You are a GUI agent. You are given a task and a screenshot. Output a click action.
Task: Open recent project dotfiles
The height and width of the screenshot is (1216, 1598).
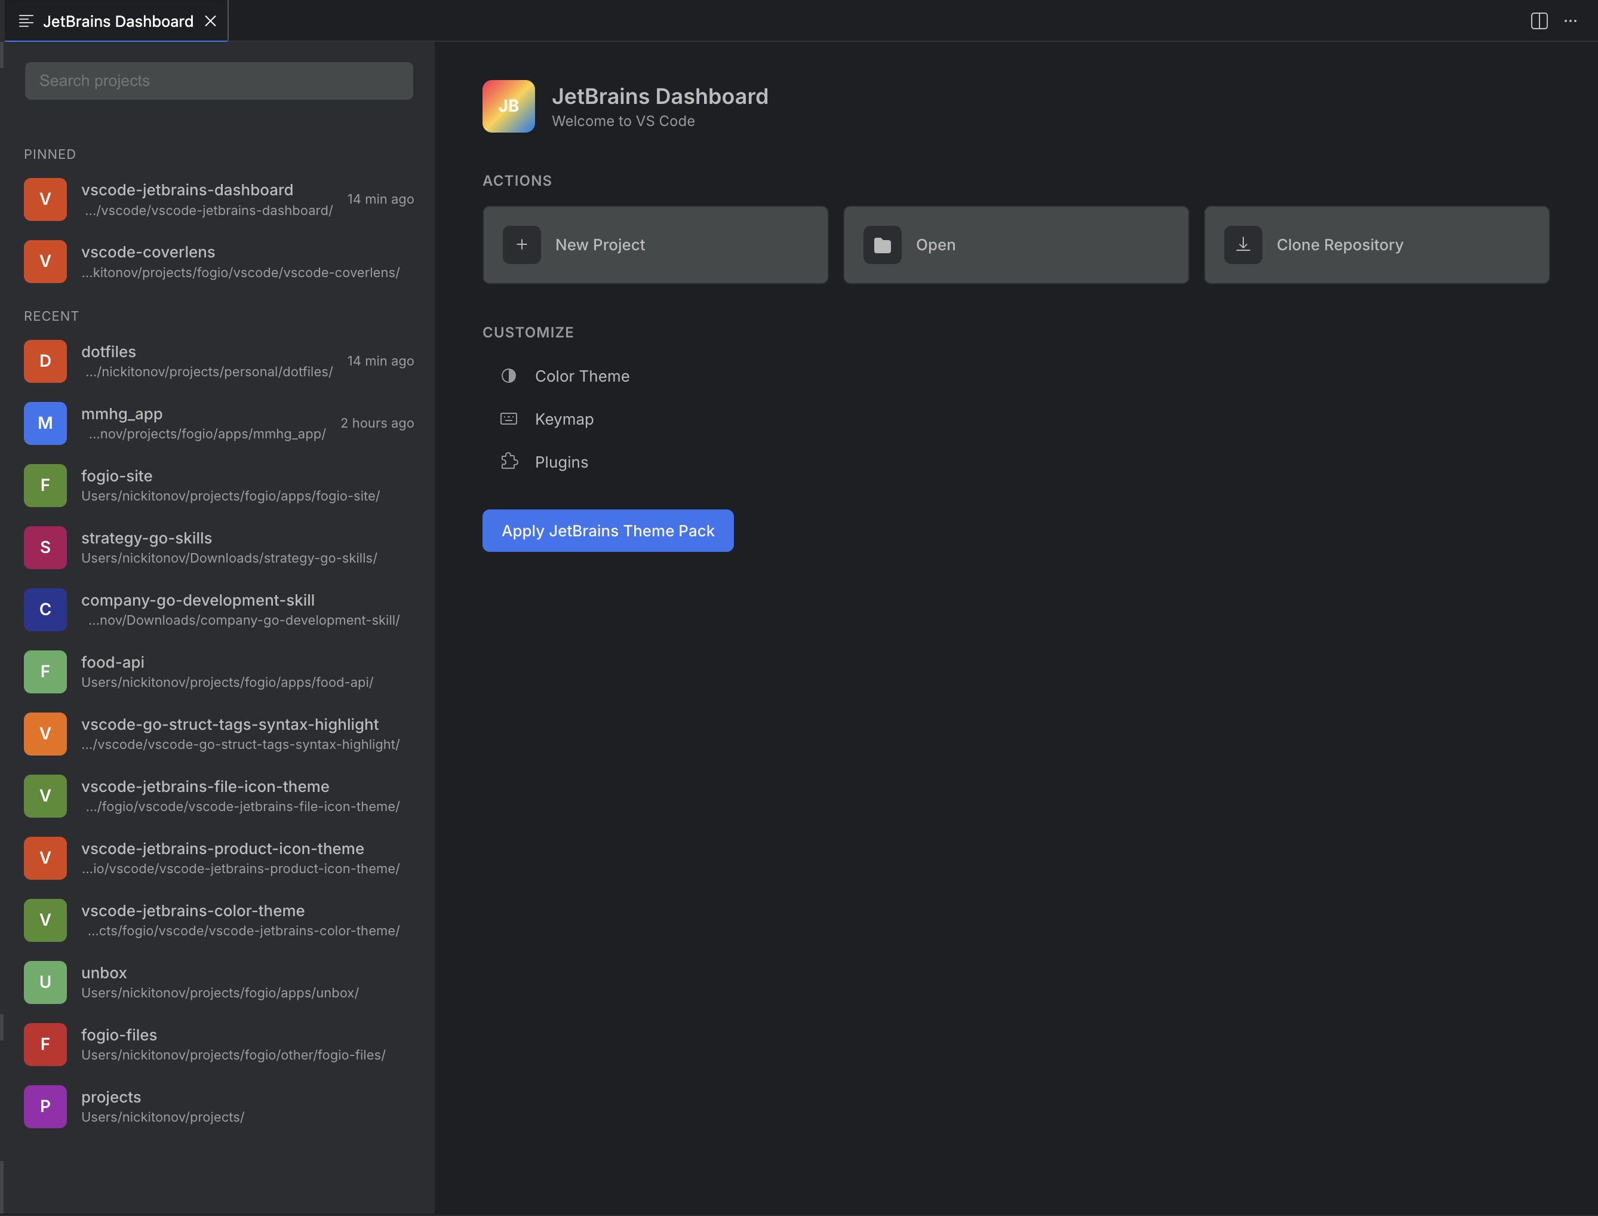[219, 361]
